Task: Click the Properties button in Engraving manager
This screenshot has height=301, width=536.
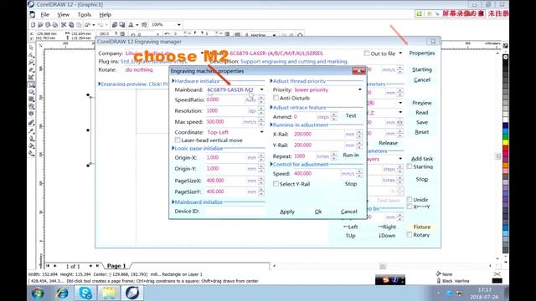Action: pos(422,54)
